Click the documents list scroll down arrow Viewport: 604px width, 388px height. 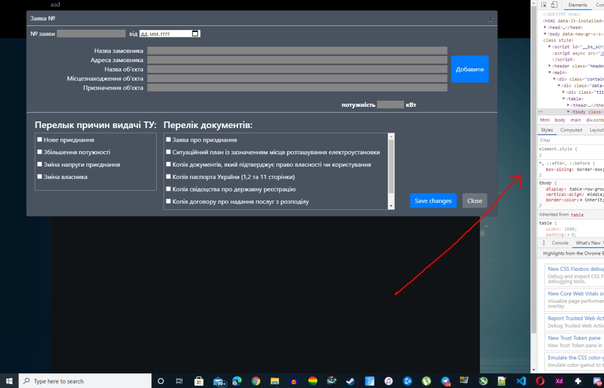coord(391,206)
